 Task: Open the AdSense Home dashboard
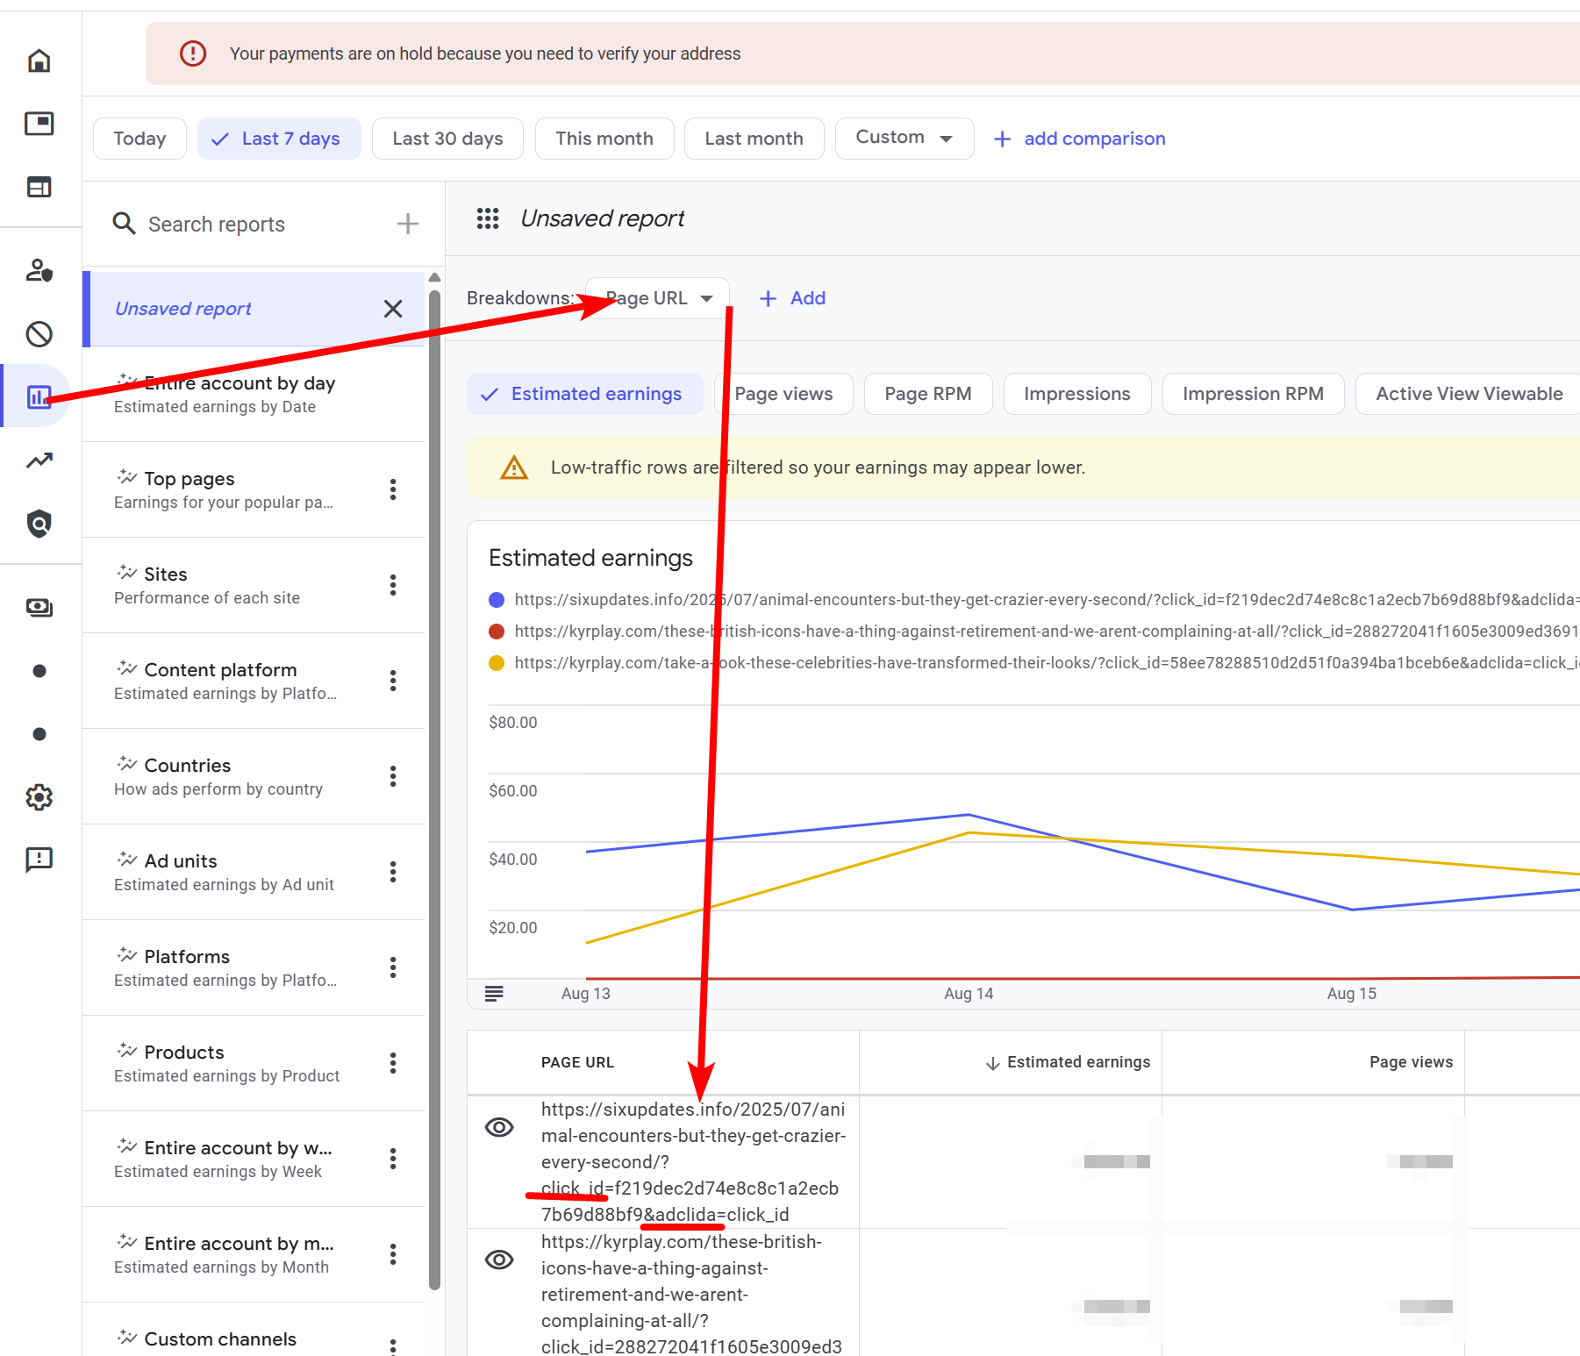point(39,61)
